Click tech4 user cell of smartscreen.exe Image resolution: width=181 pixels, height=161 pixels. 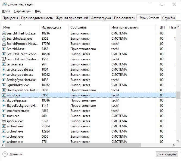(x=115, y=111)
